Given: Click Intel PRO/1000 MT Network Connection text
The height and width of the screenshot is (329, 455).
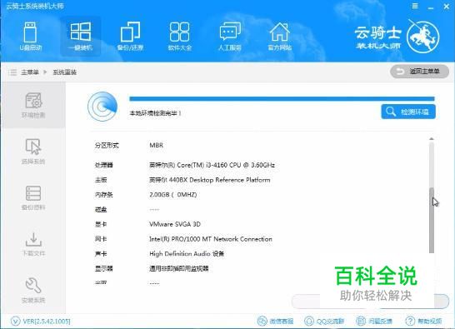Looking at the screenshot, I should click(211, 239).
